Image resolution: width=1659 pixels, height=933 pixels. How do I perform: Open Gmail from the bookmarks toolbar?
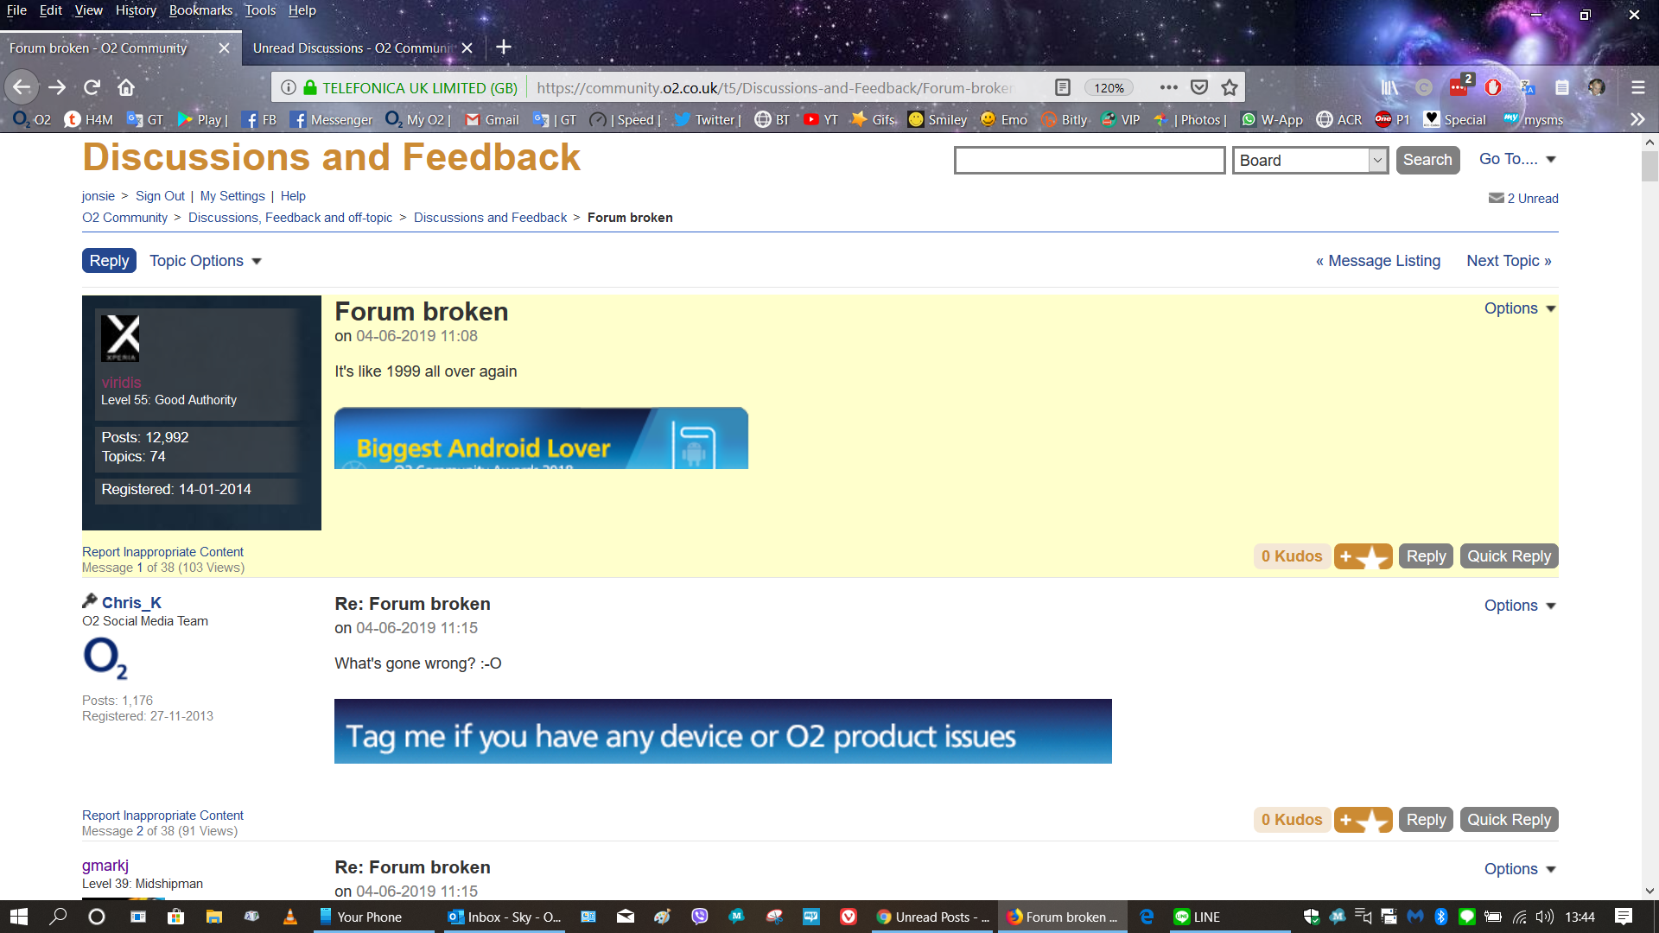(x=490, y=120)
